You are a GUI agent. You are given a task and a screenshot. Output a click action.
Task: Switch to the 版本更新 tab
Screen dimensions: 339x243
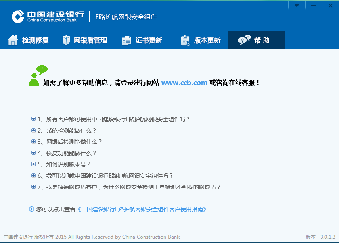(199, 40)
